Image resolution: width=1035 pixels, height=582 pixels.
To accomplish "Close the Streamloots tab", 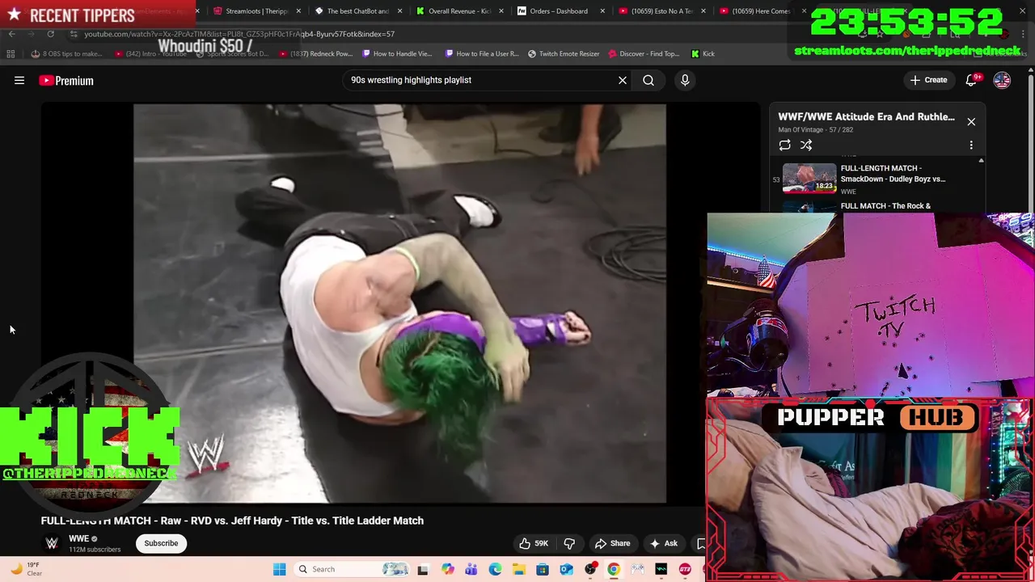I will coord(299,11).
